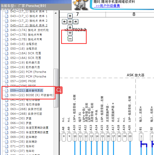Click the page icon for 053 散热器风扇
The image size is (154, 155).
7,63
